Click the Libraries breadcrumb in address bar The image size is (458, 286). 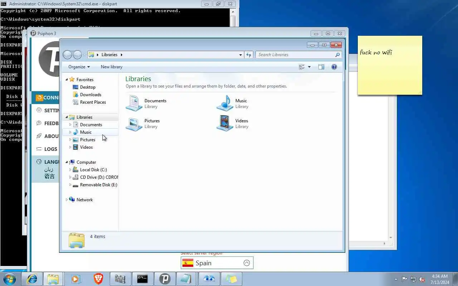pos(109,55)
